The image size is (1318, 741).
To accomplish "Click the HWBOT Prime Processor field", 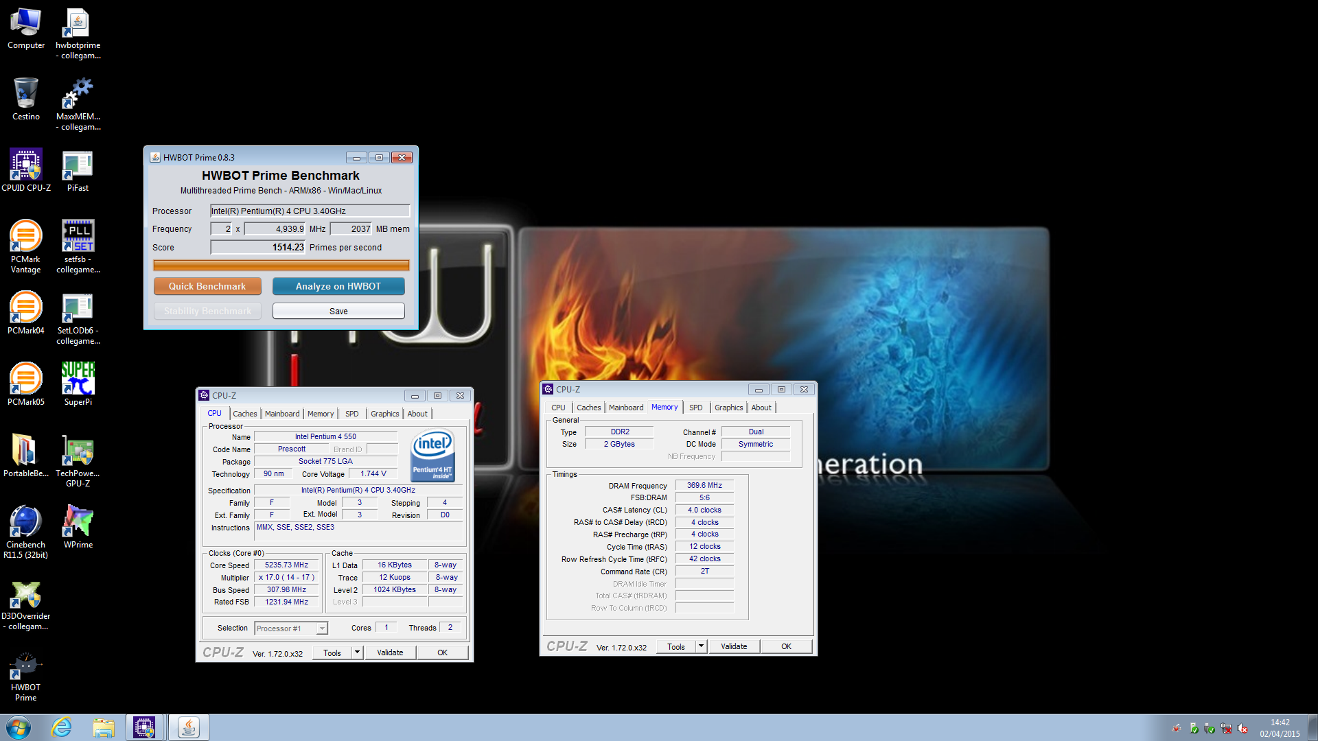I will [x=310, y=211].
